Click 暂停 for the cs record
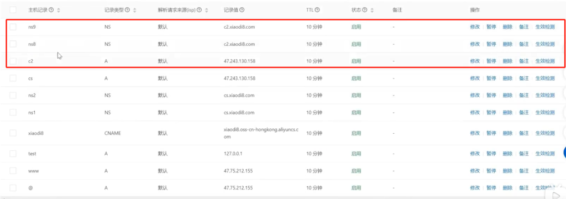566x199 pixels. coord(491,78)
